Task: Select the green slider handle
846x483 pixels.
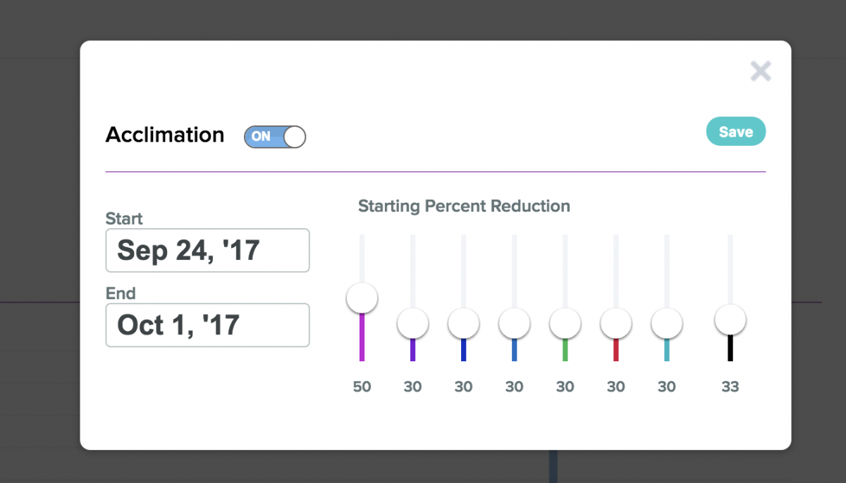Action: [x=565, y=324]
